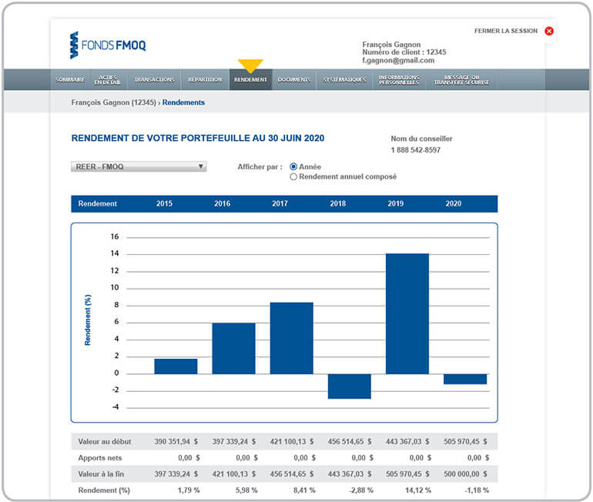The image size is (593, 502).
Task: Click value 505 970,45 $ in Valeur au début
Action: point(465,441)
